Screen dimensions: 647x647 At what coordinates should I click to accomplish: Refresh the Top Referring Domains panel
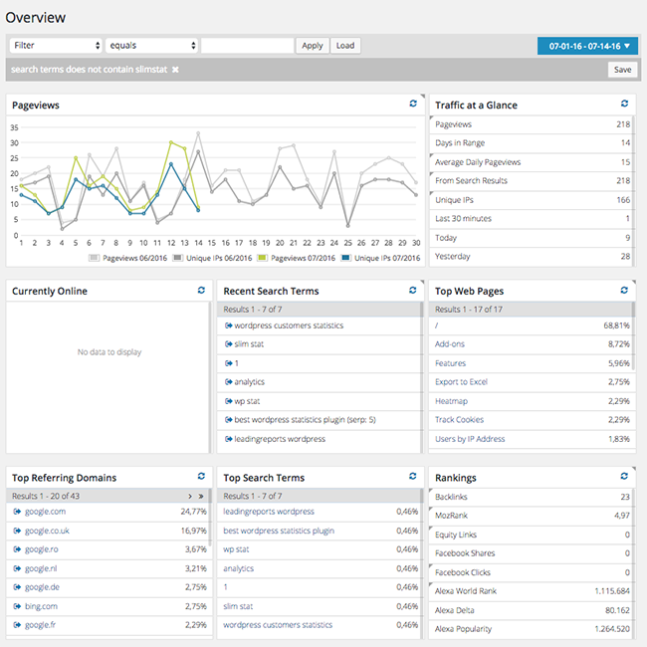[202, 477]
